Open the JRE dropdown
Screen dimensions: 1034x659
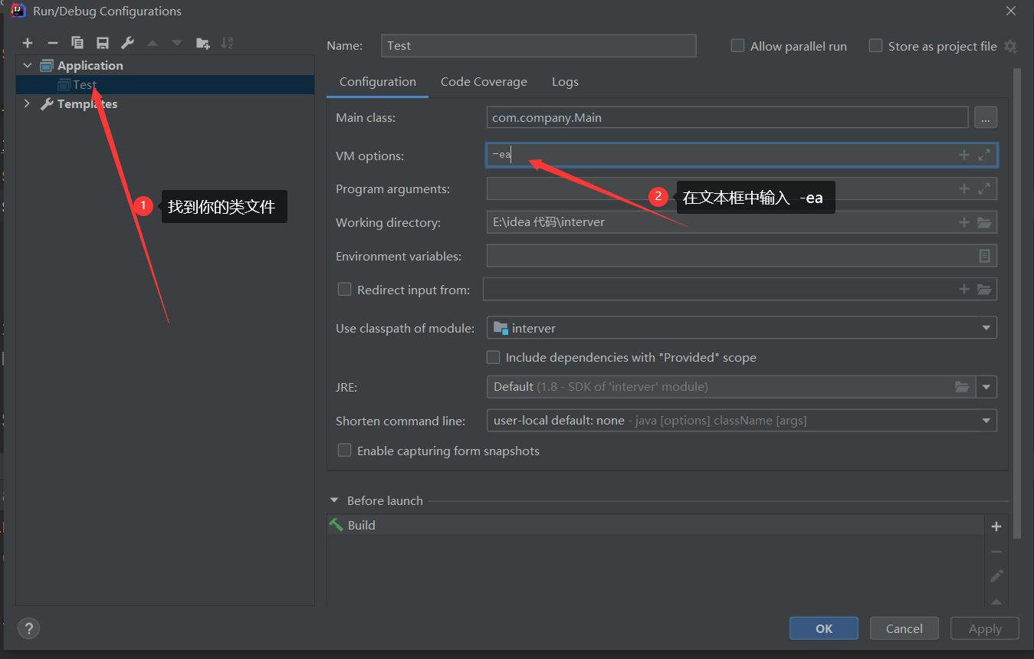987,387
